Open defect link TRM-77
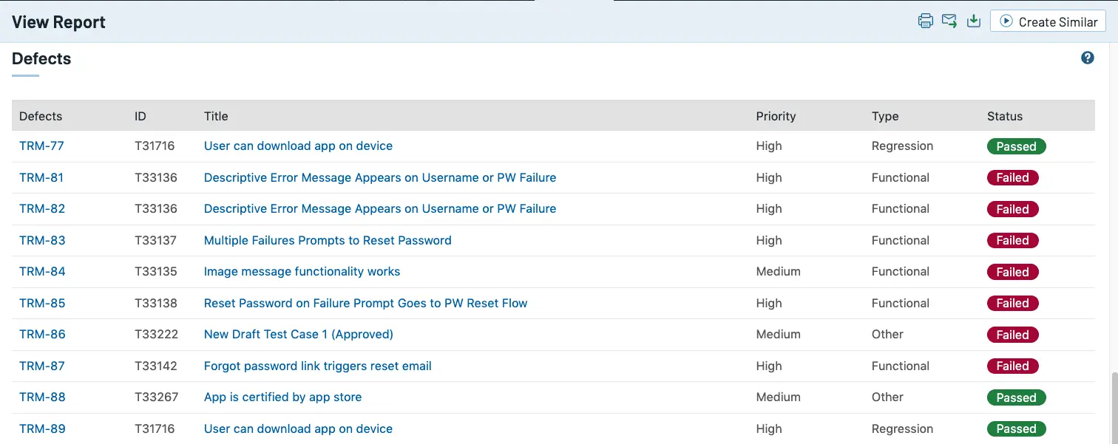 point(41,146)
